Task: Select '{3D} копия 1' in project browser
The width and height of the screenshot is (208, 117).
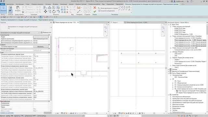Action: pyautogui.click(x=178, y=54)
